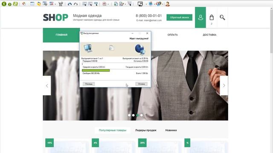Undo the last action with the blue arrow
This screenshot has height=153, width=273.
[70, 4]
